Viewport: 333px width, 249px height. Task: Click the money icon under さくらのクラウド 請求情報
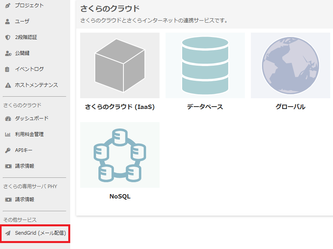[x=8, y=166]
